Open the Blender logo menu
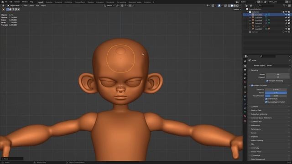This screenshot has width=292, height=164. tap(2, 2)
